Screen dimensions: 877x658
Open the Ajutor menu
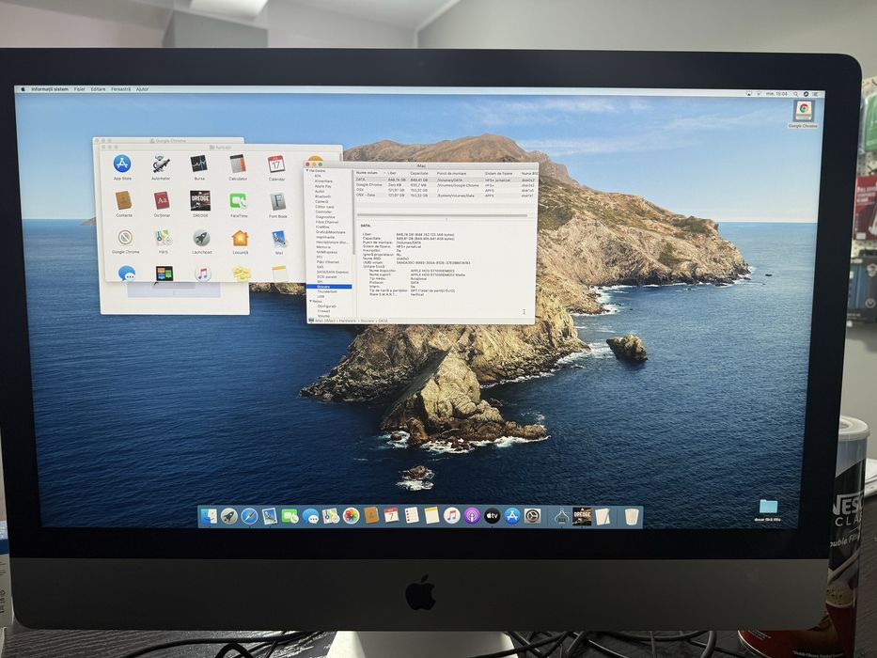tap(143, 89)
